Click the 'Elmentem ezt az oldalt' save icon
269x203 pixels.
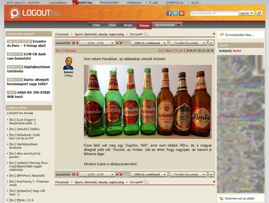click(x=221, y=199)
